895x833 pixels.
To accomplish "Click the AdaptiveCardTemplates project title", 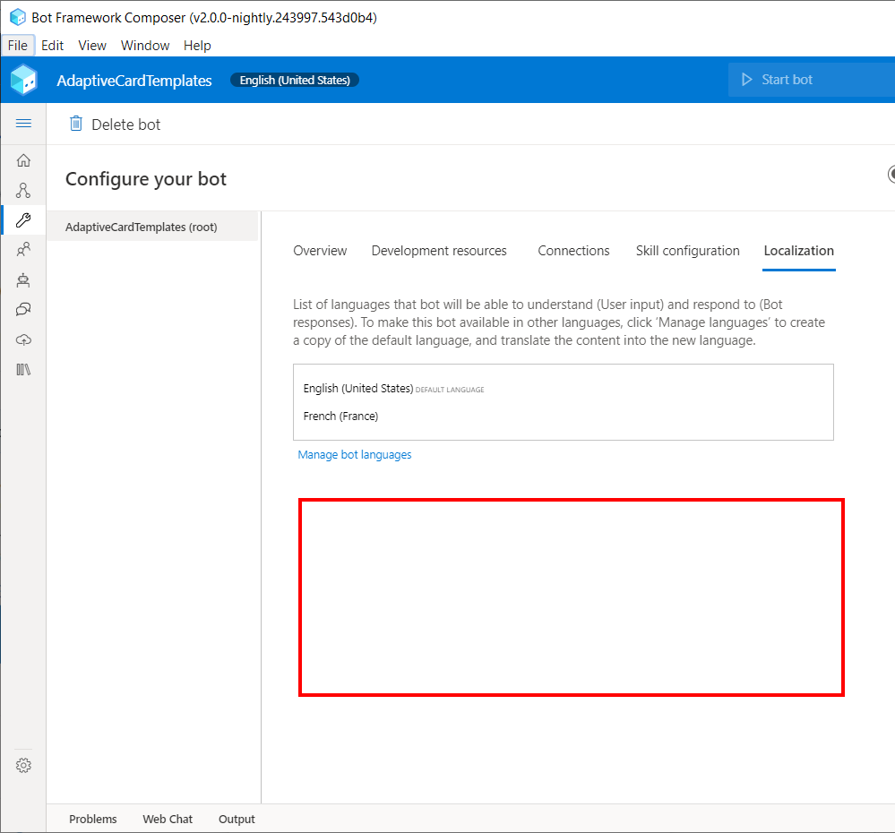I will 134,81.
